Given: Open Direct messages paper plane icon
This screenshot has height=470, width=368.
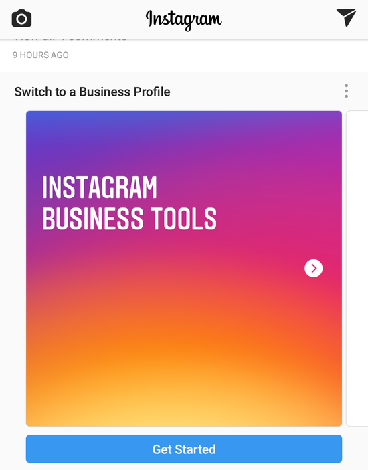Looking at the screenshot, I should pos(346,17).
